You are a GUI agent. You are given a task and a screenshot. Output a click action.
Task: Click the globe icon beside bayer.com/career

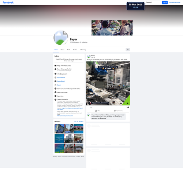point(55,92)
